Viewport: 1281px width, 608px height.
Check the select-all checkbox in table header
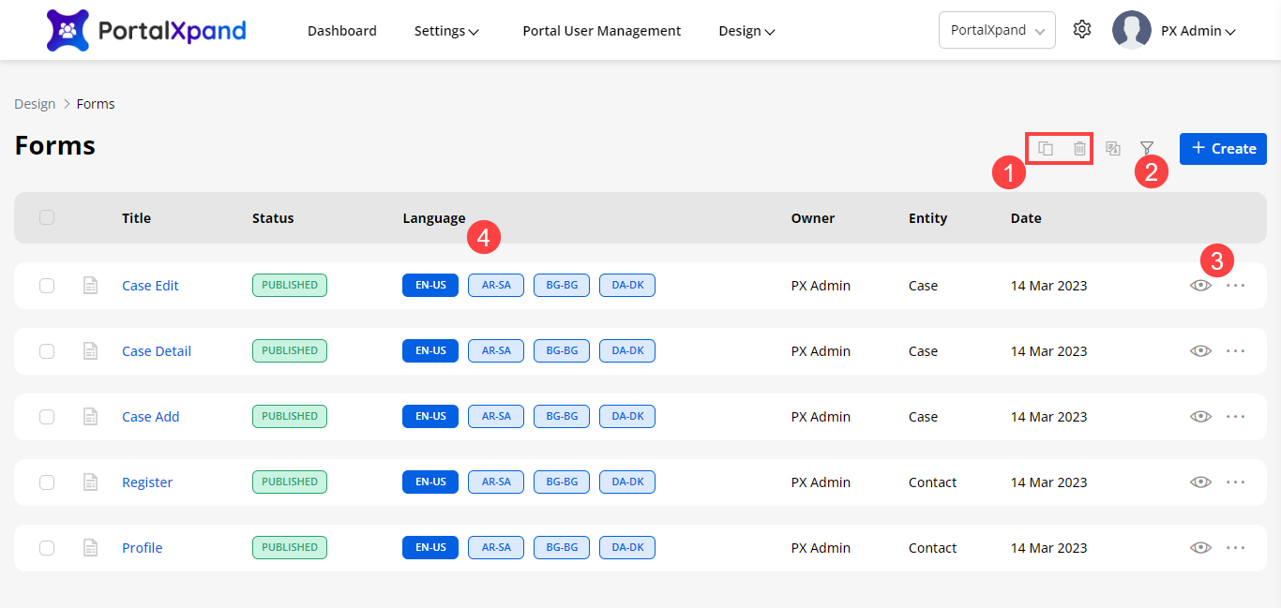pyautogui.click(x=47, y=217)
